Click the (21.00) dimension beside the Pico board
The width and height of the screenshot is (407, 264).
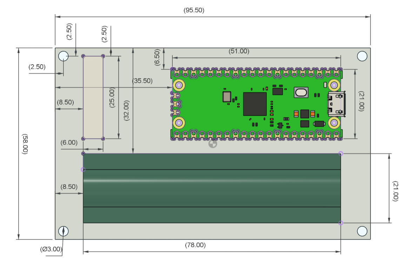(361, 101)
